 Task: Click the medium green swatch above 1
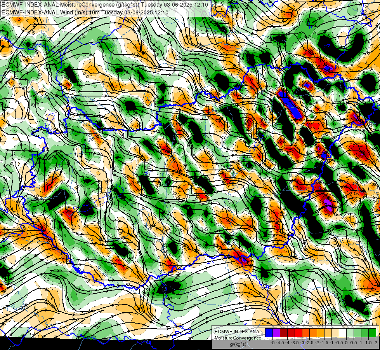364,332
